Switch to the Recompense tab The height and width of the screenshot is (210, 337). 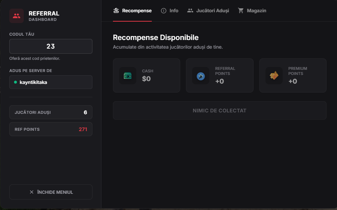132,11
